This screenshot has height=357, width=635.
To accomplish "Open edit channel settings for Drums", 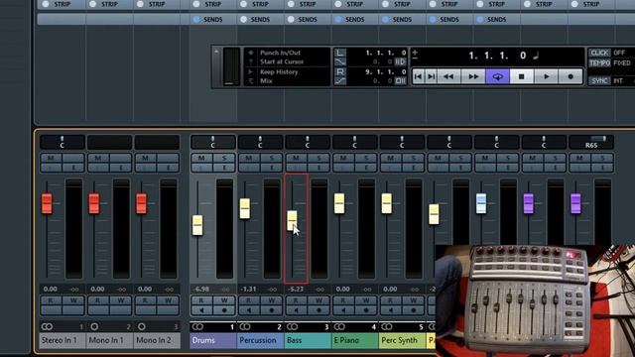I will point(224,168).
